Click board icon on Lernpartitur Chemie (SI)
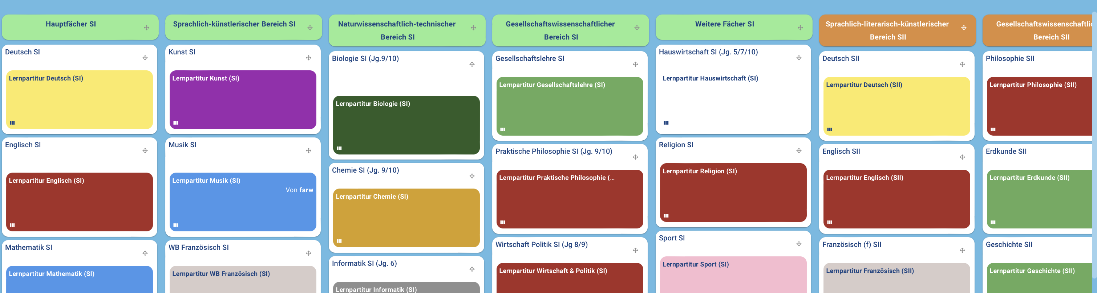 coord(339,241)
